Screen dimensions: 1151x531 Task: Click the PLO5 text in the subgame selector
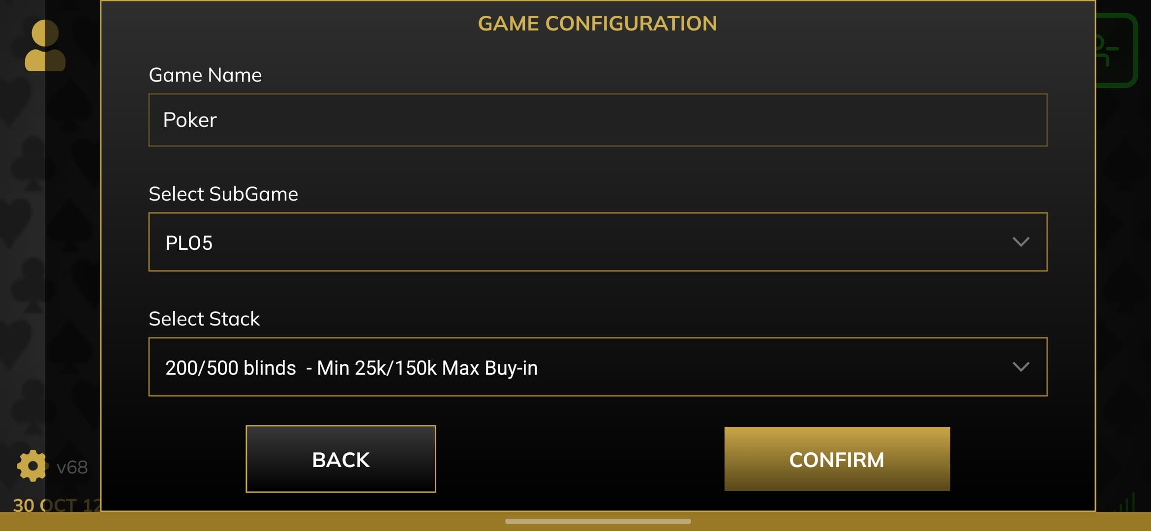[189, 243]
